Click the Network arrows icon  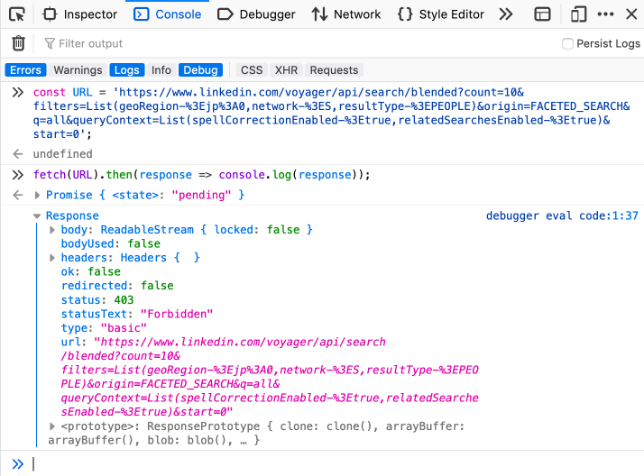(319, 14)
